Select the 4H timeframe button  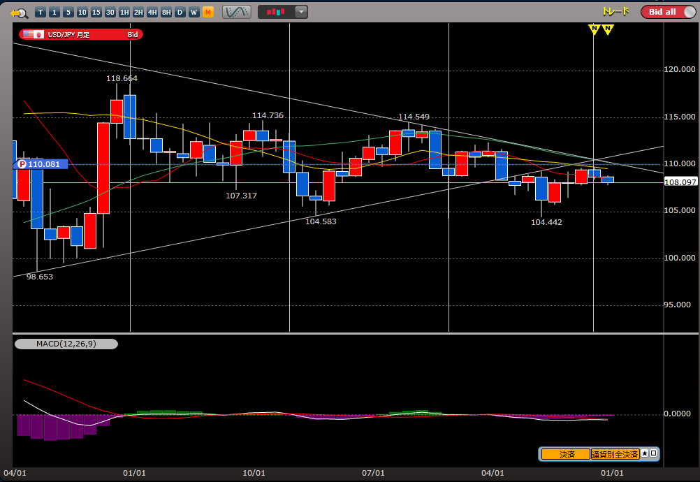pyautogui.click(x=152, y=12)
